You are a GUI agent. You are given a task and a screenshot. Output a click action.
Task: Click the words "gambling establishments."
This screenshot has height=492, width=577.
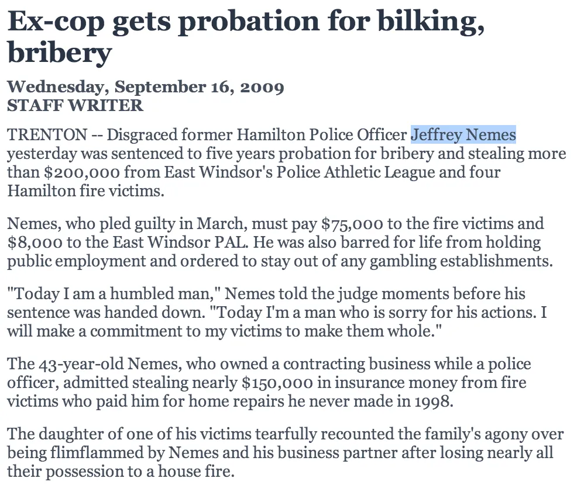(x=462, y=261)
